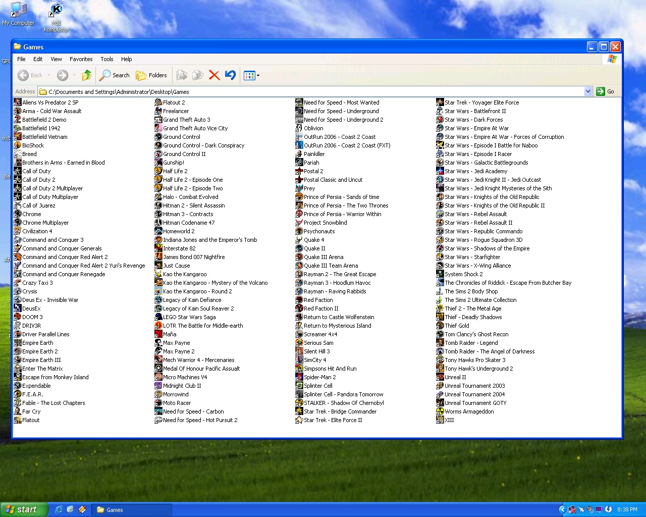
Task: Select the Oblivion shortcut icon
Action: coord(299,128)
